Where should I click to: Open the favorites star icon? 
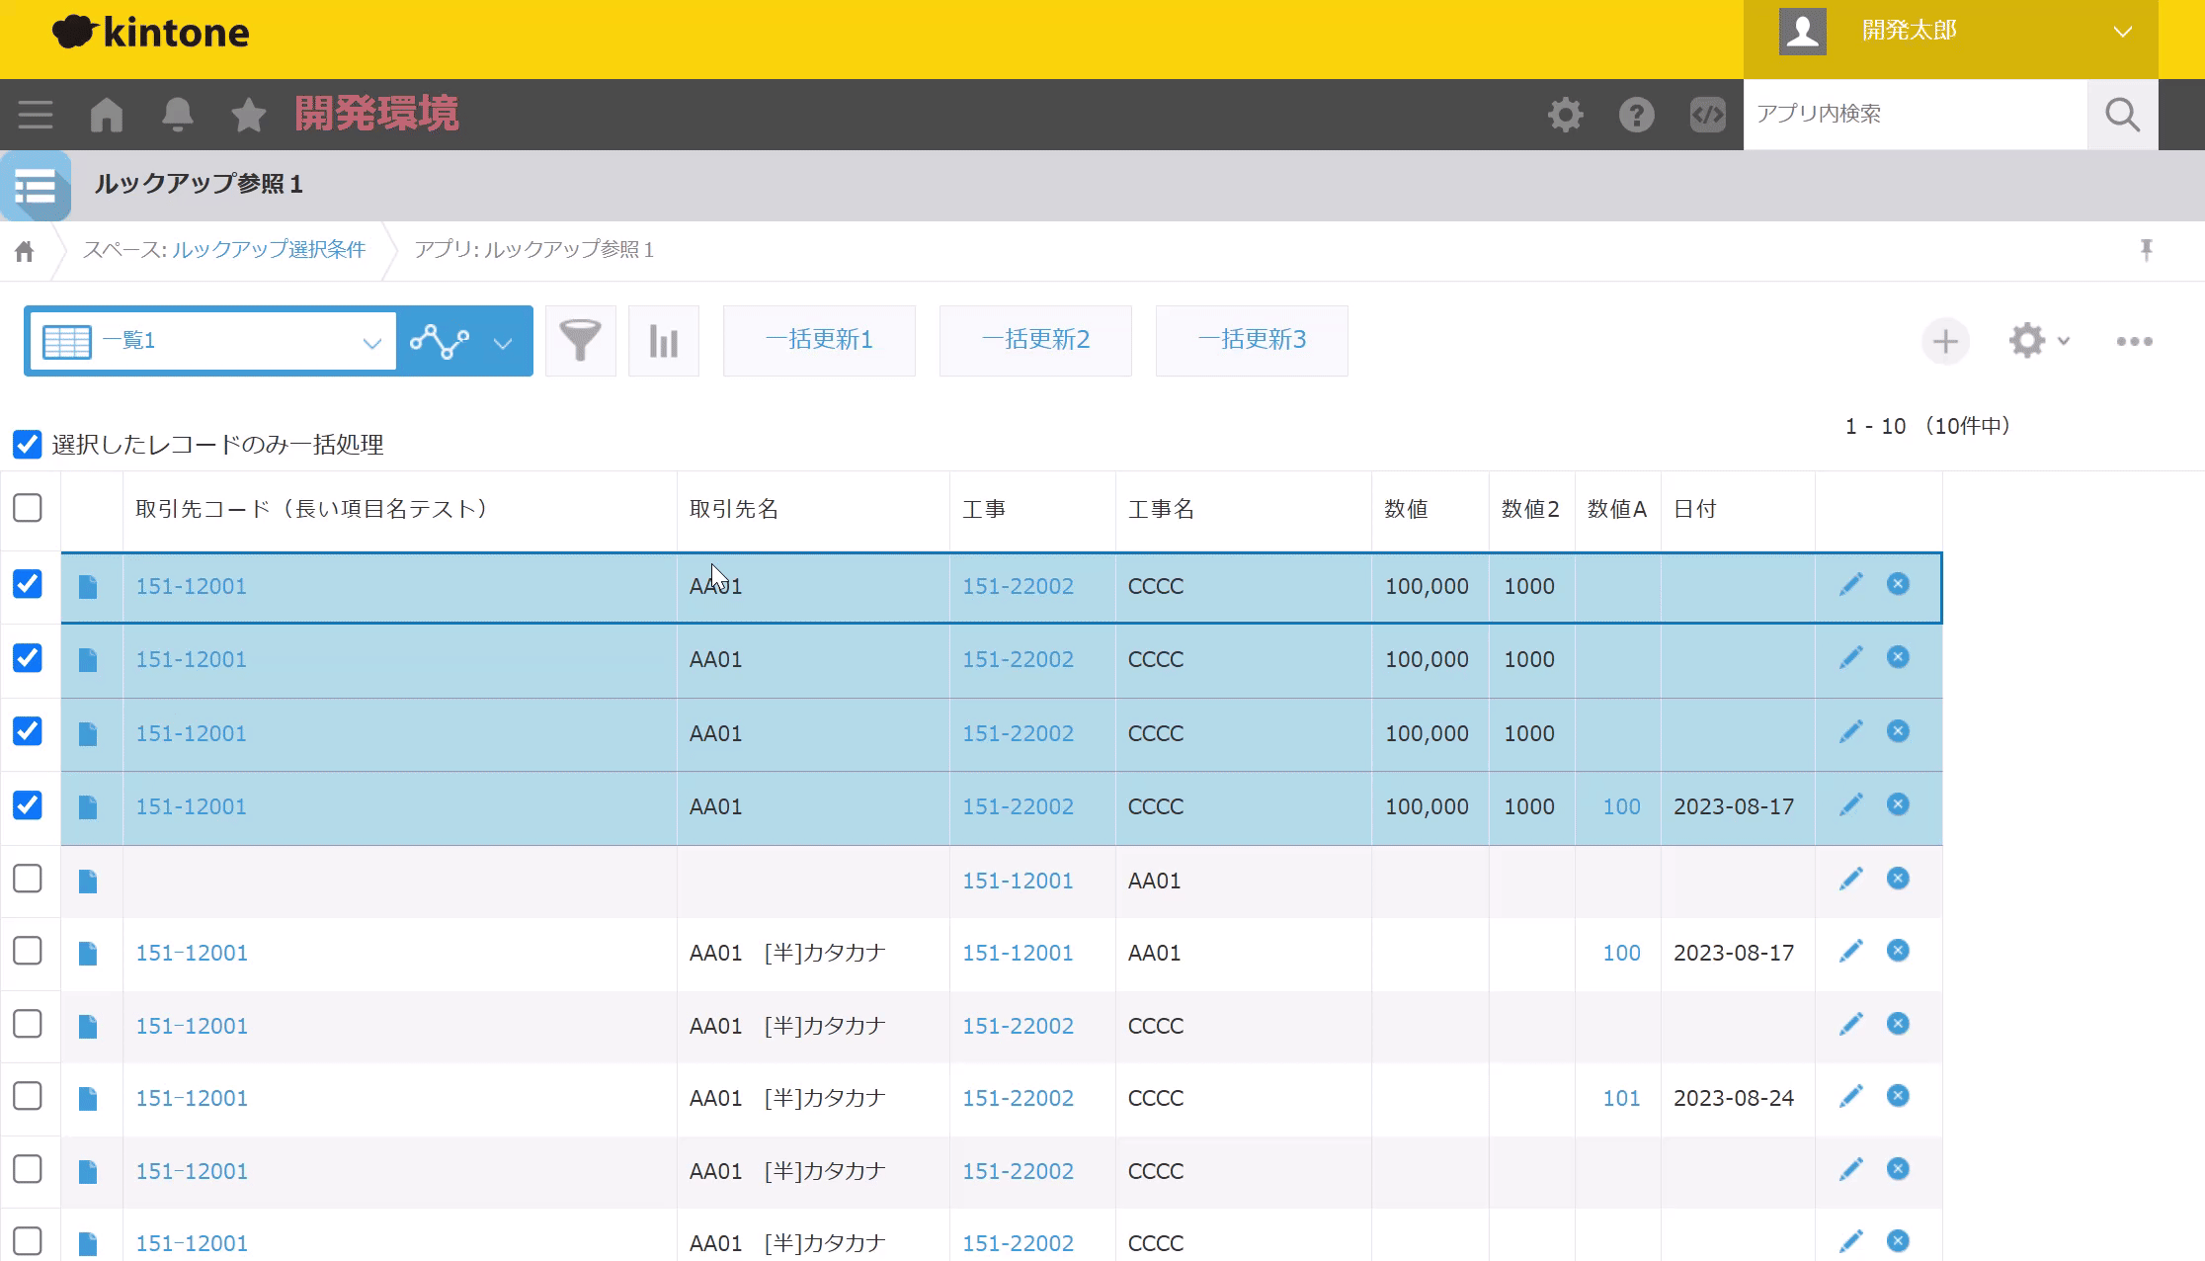coord(248,115)
